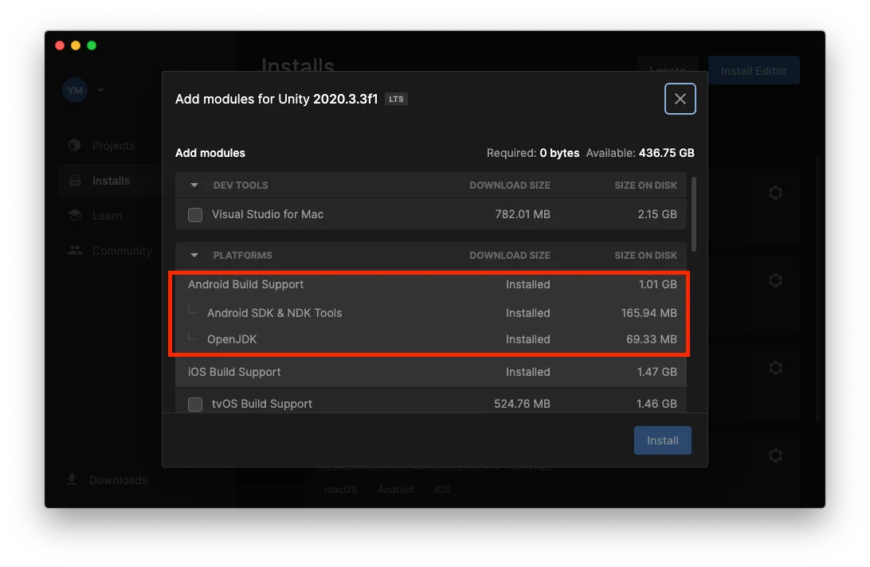The image size is (870, 567).
Task: Click the iOS platform tag behind the dialog
Action: [x=442, y=489]
